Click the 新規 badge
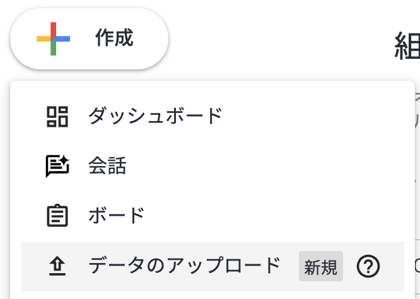This screenshot has height=299, width=420. point(321,267)
